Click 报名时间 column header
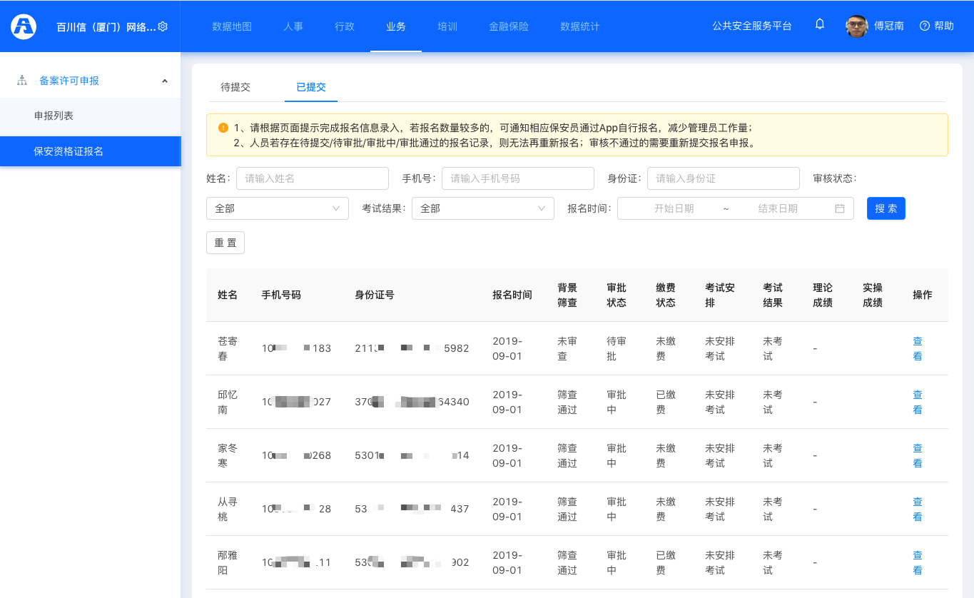Viewport: 974px width, 598px height. (512, 295)
